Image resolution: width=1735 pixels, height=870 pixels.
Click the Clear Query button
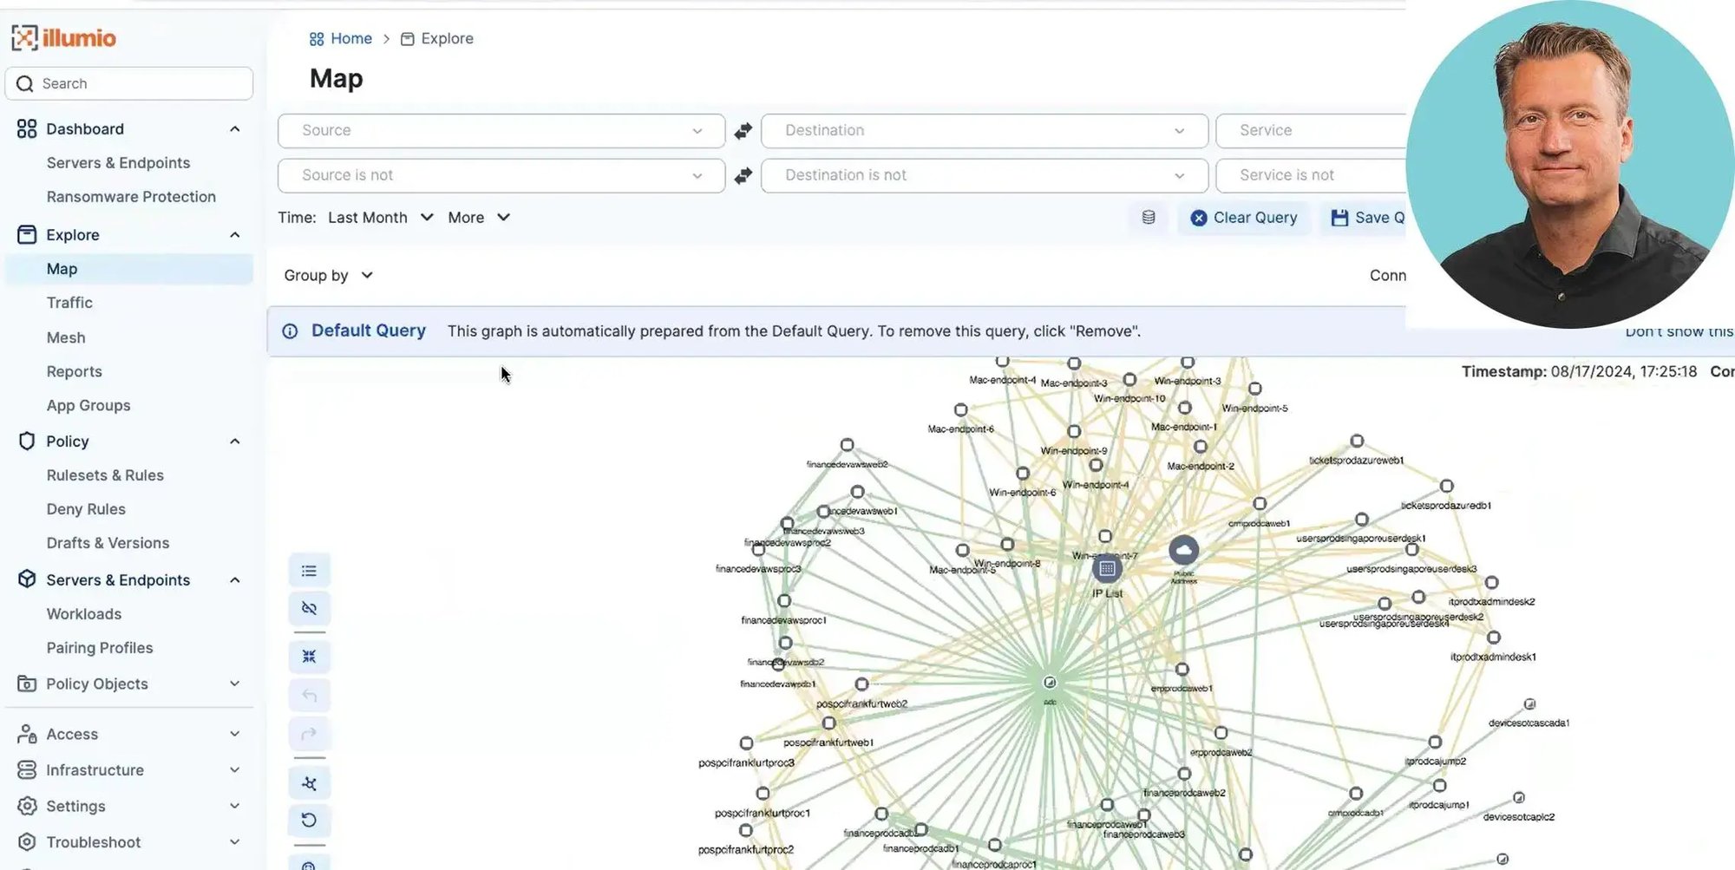tap(1244, 218)
